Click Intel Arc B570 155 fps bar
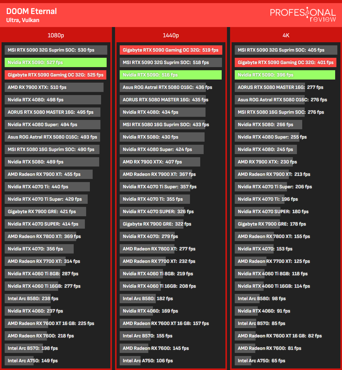 [135, 336]
